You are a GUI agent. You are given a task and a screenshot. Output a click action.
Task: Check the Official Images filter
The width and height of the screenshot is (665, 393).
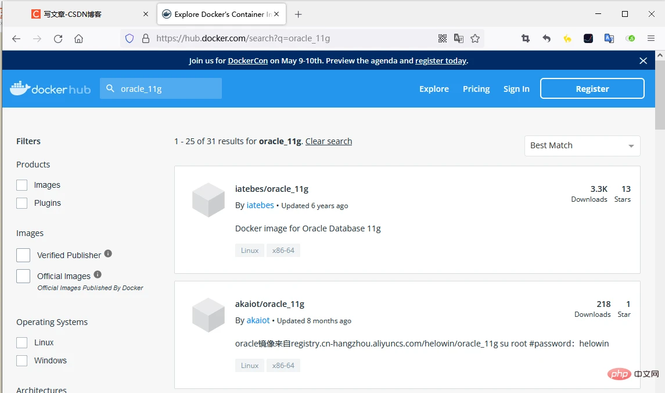coord(23,276)
